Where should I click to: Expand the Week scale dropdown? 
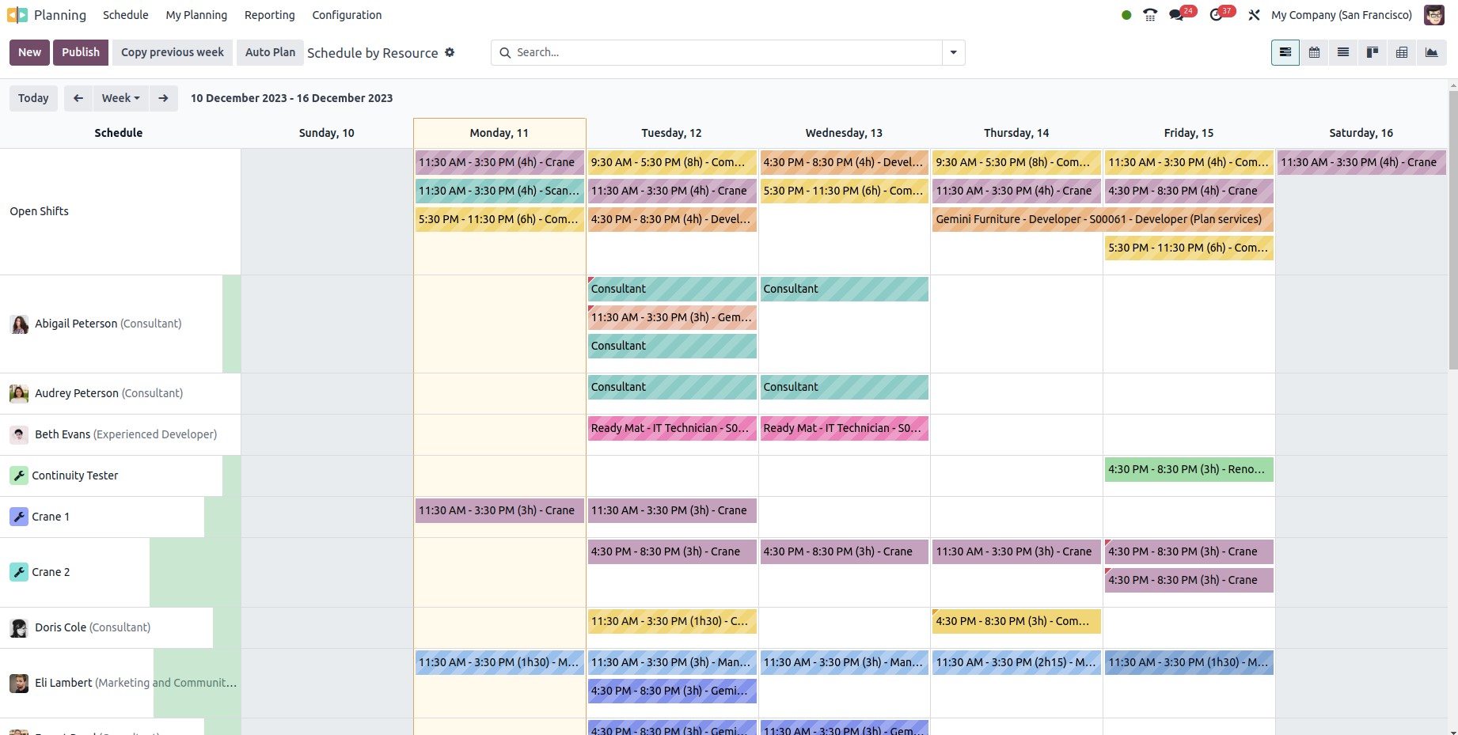pos(120,98)
